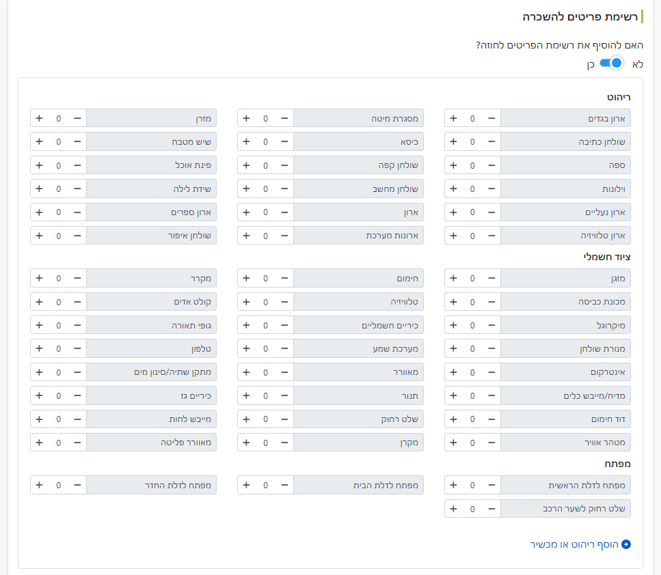The height and width of the screenshot is (575, 661).
Task: Click minus for תנור
Action: click(x=284, y=395)
